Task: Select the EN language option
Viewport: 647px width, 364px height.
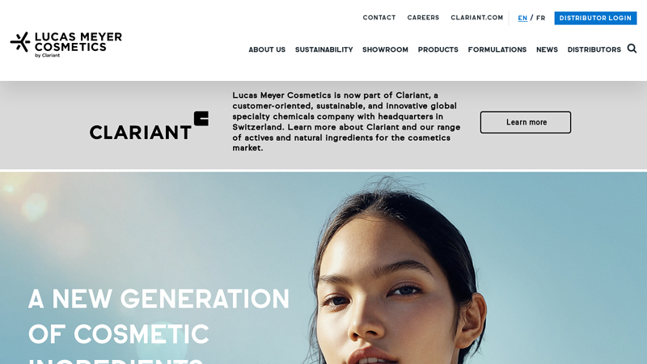Action: 522,18
